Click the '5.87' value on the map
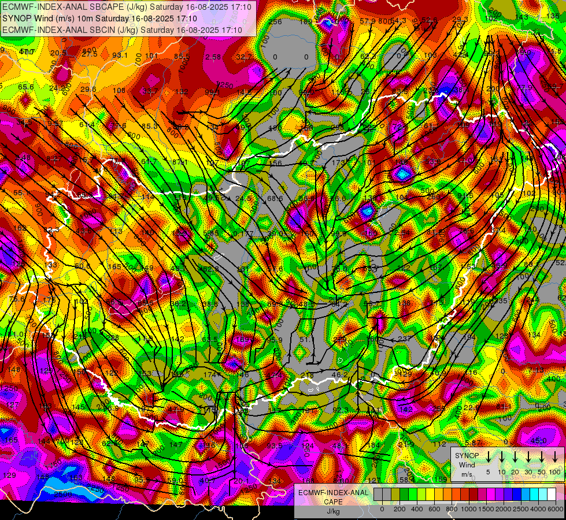The image size is (566, 520). tap(473, 443)
